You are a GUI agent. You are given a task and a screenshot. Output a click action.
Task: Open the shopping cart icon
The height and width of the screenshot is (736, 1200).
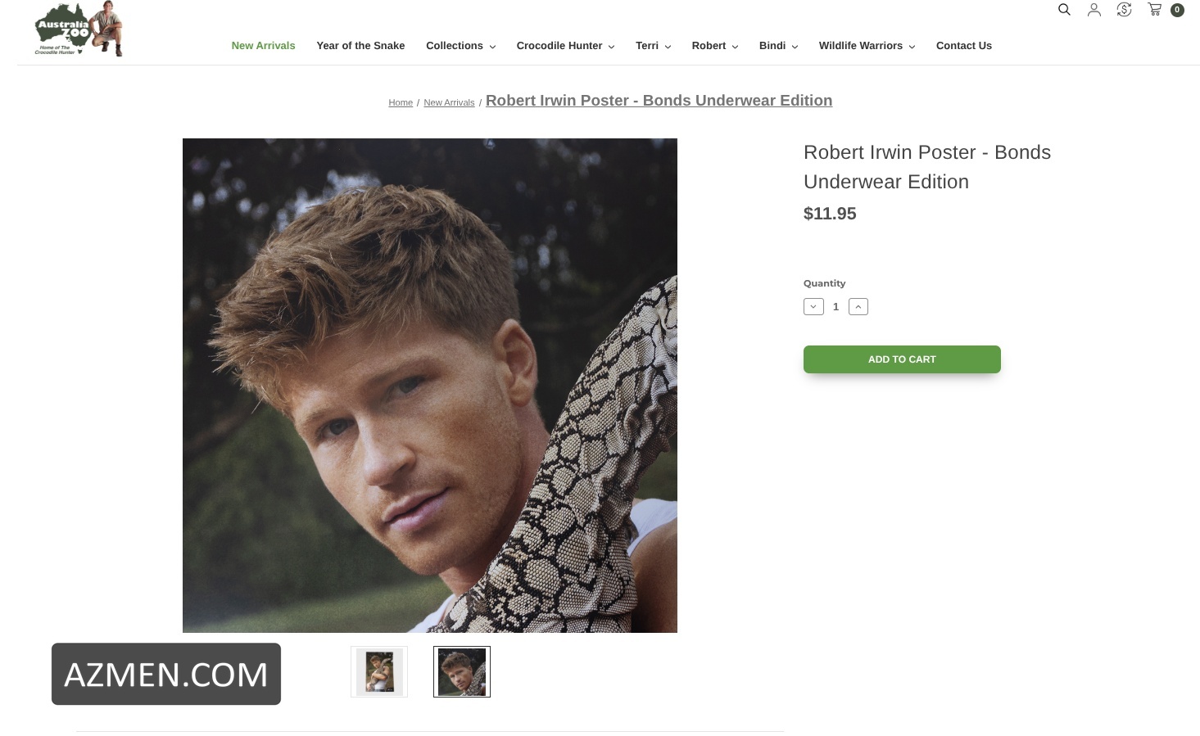click(1155, 10)
